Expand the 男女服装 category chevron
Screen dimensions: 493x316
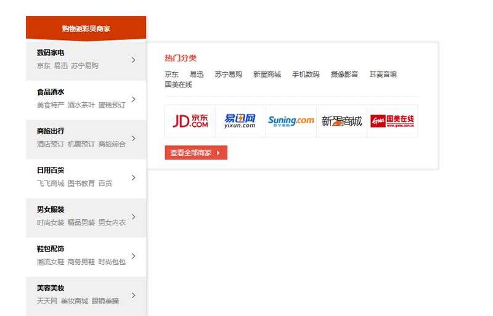click(x=134, y=217)
